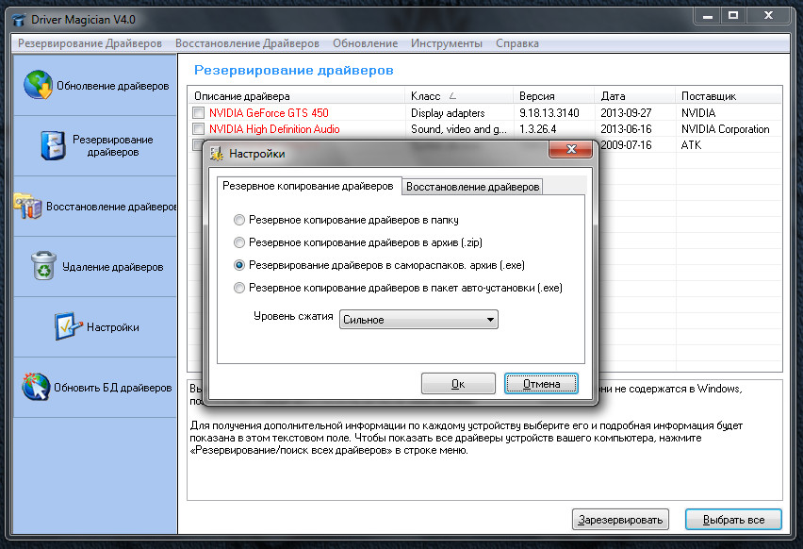Check the NVIDIA High Definition Audio checkbox

198,128
